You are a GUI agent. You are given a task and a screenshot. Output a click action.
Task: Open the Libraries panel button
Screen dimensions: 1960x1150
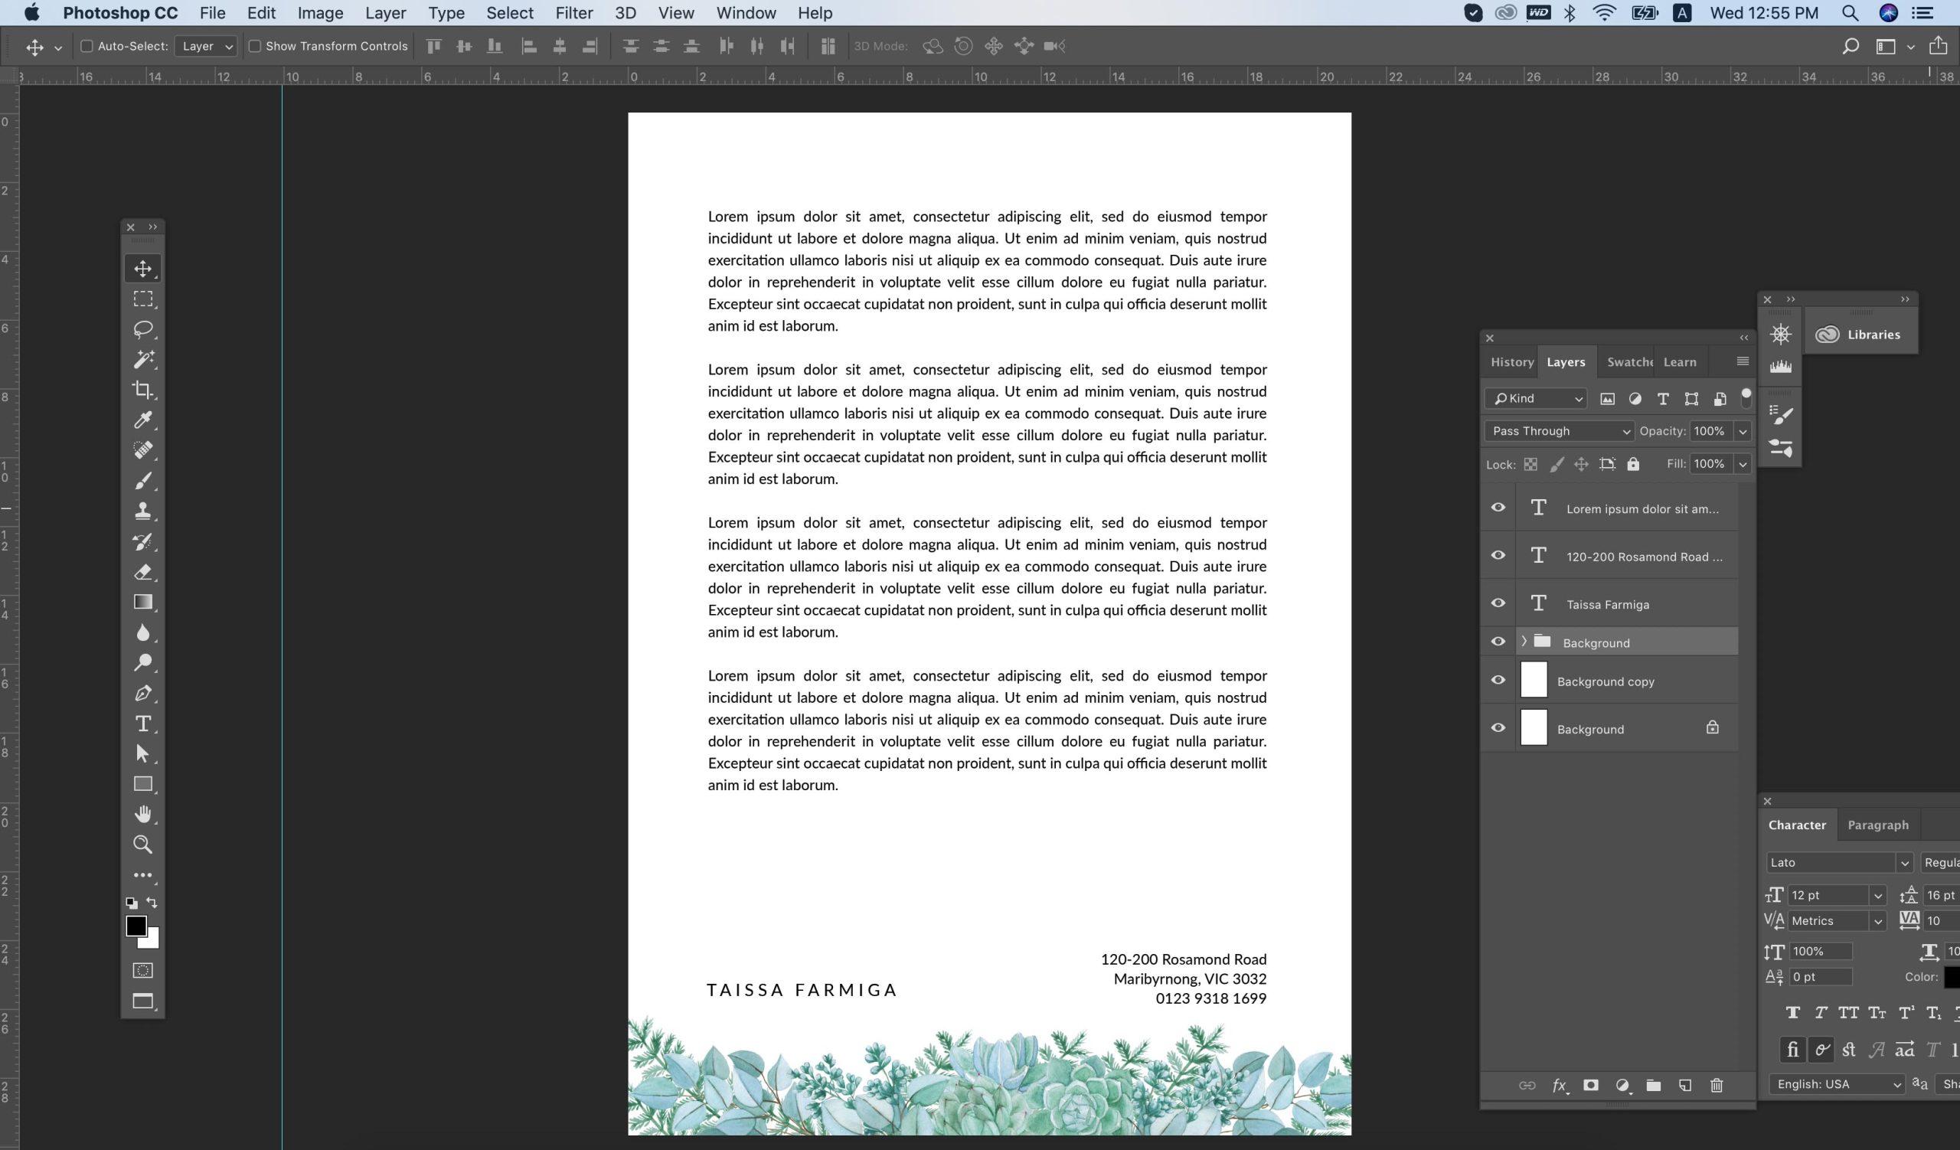pos(1860,335)
